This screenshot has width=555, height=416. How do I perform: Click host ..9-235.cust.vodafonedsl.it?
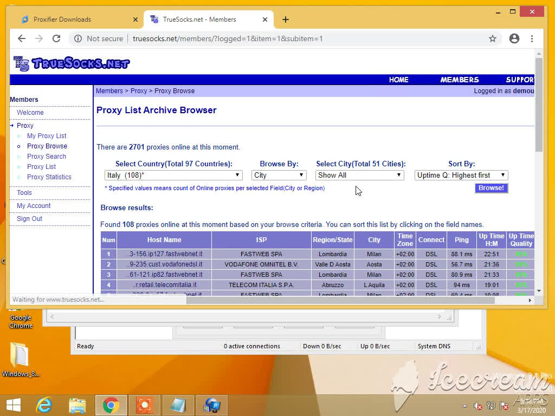[164, 264]
